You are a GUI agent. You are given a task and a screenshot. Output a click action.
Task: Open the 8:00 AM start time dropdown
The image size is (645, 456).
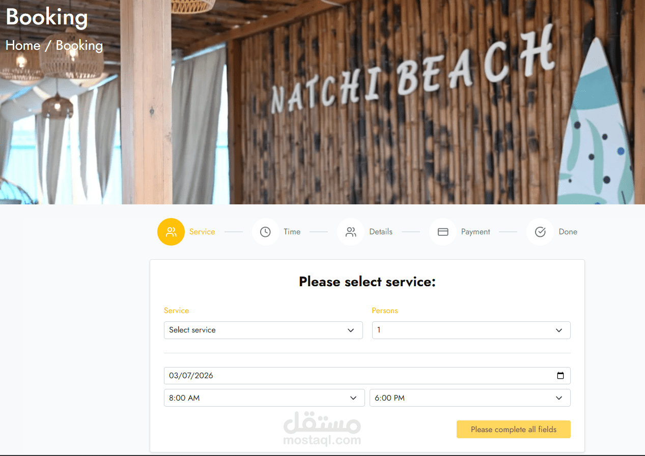[264, 398]
